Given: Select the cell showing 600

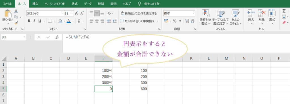Looking at the screenshot, I should click(x=138, y=89).
